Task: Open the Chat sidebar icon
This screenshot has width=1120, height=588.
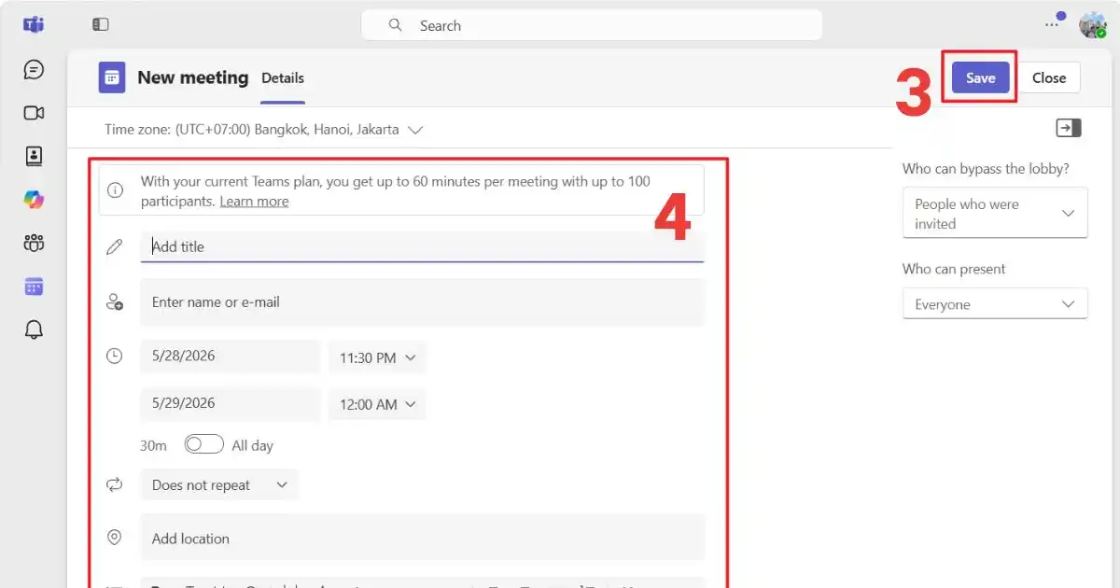Action: [34, 70]
